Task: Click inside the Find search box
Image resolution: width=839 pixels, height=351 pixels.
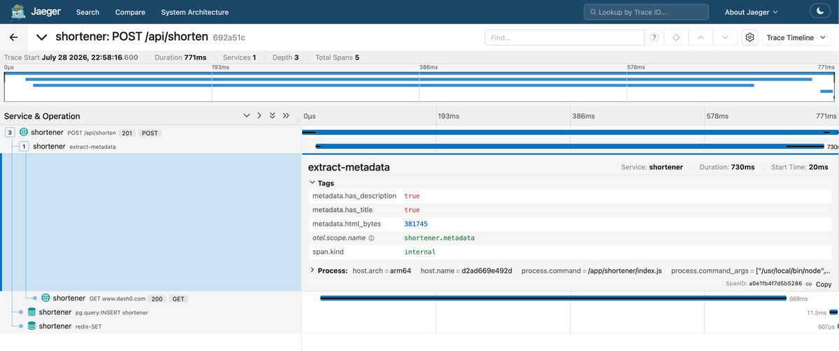Action: 564,37
